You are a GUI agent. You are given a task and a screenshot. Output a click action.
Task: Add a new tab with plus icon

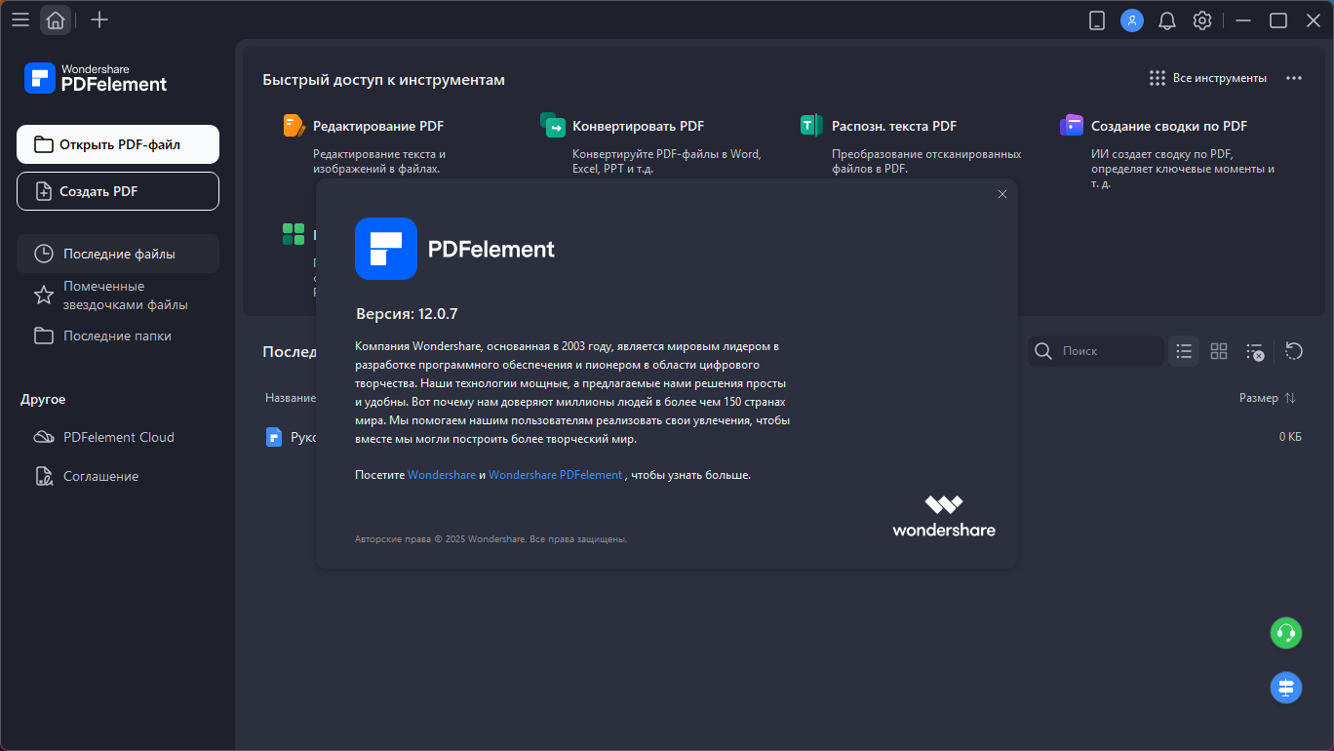[98, 20]
